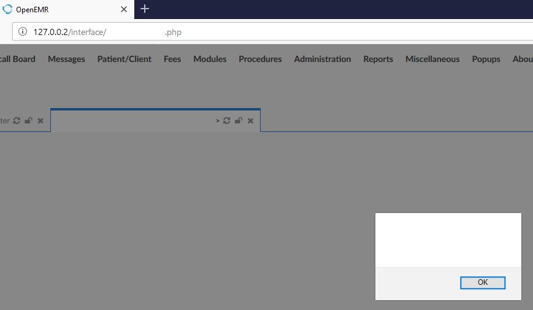The width and height of the screenshot is (533, 310).
Task: Open the Patient/Client menu
Action: click(x=125, y=59)
